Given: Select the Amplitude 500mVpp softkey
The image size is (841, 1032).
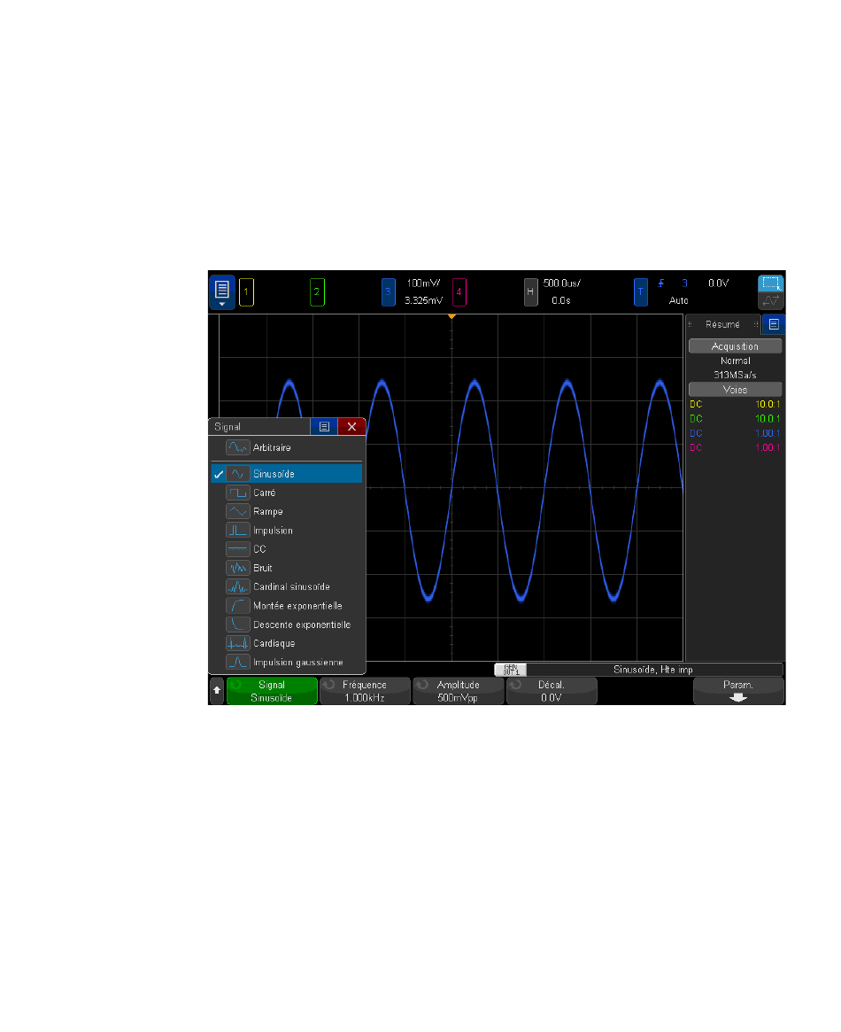Looking at the screenshot, I should pos(459,691).
